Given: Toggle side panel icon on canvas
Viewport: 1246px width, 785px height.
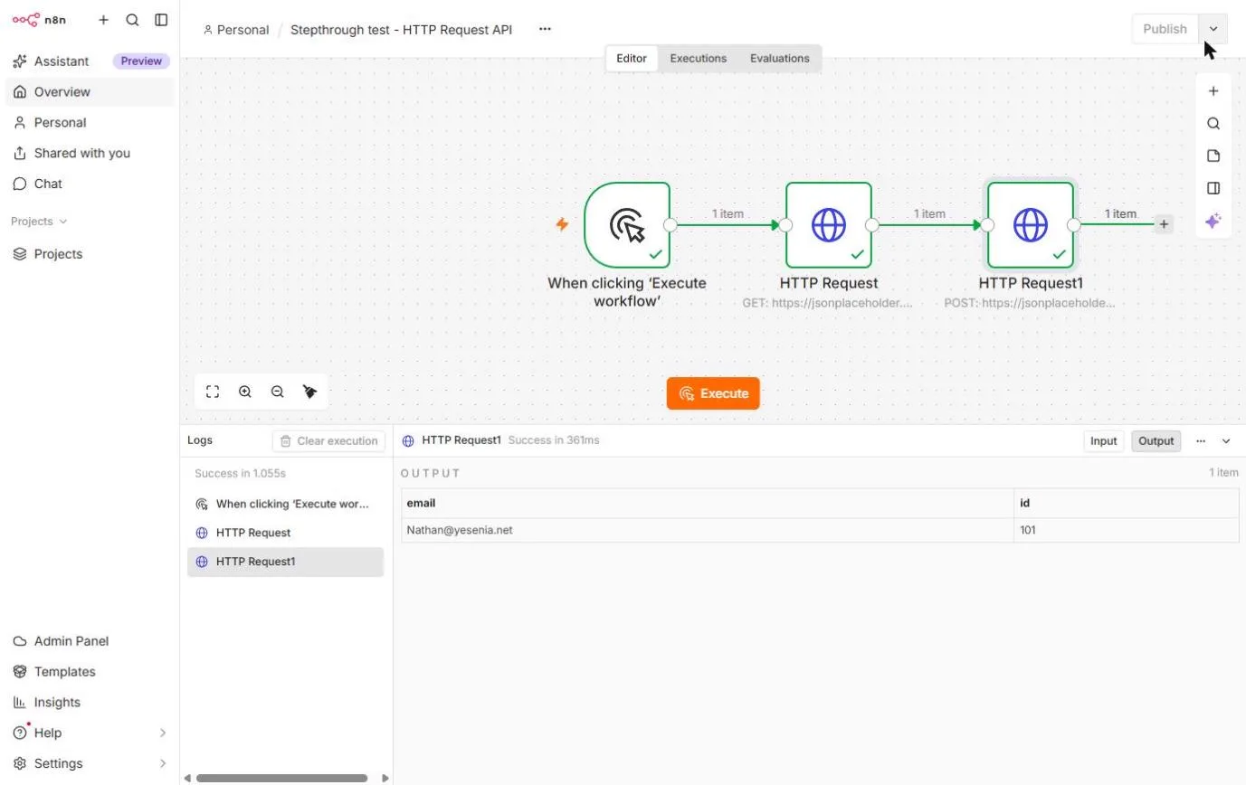Looking at the screenshot, I should (x=1213, y=189).
